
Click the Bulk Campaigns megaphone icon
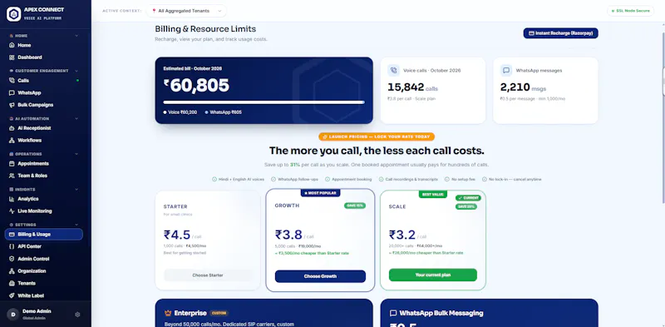pyautogui.click(x=12, y=105)
